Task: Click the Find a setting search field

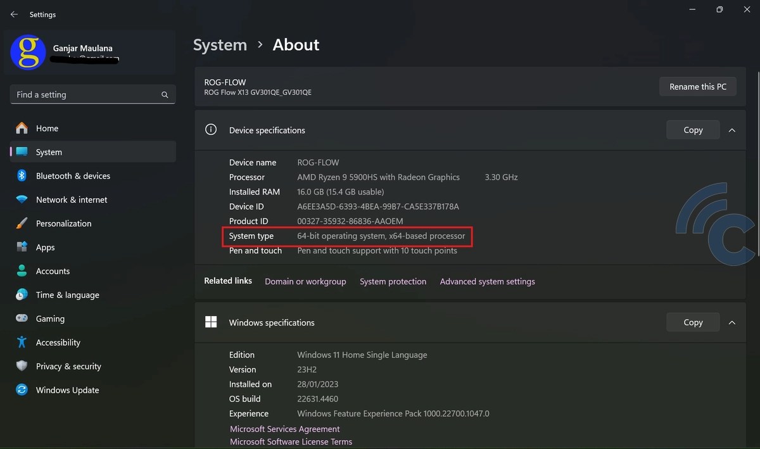Action: click(85, 95)
